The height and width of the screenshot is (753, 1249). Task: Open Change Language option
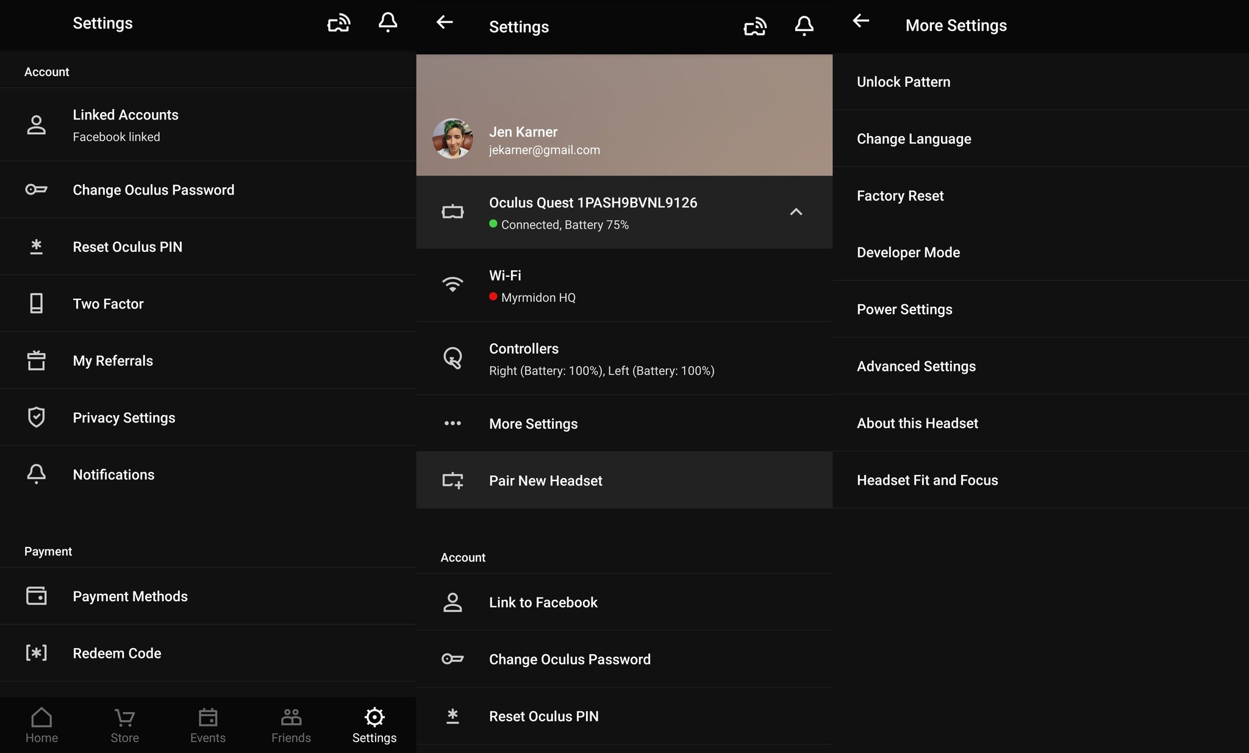914,139
